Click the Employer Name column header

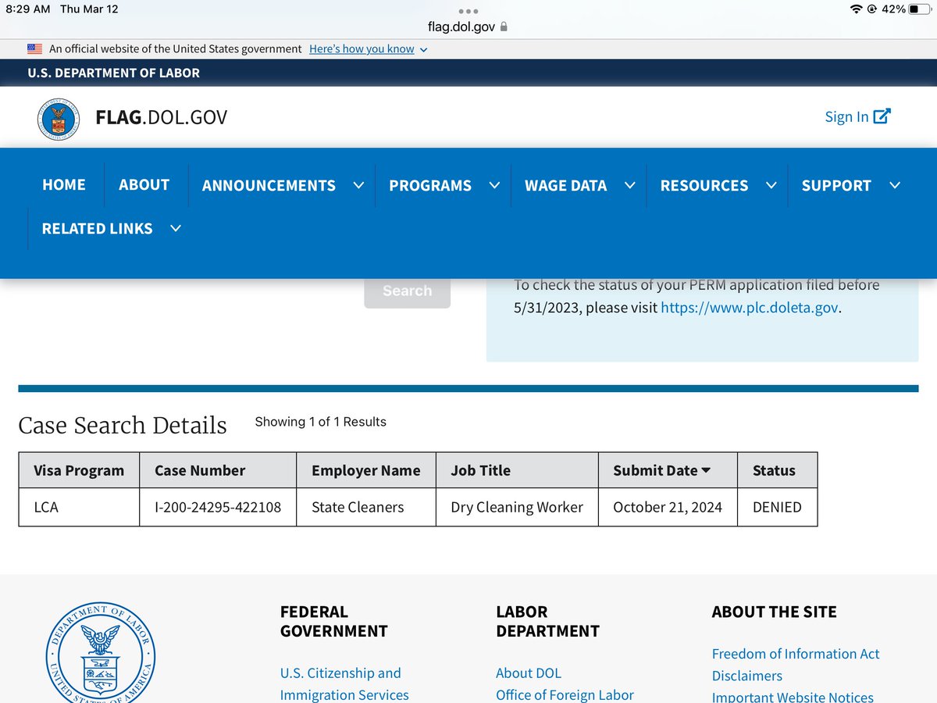[366, 470]
